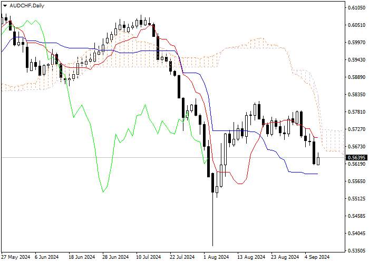Click the current price label 0.56395
Viewport: 369px width, 263px height.
click(x=357, y=157)
